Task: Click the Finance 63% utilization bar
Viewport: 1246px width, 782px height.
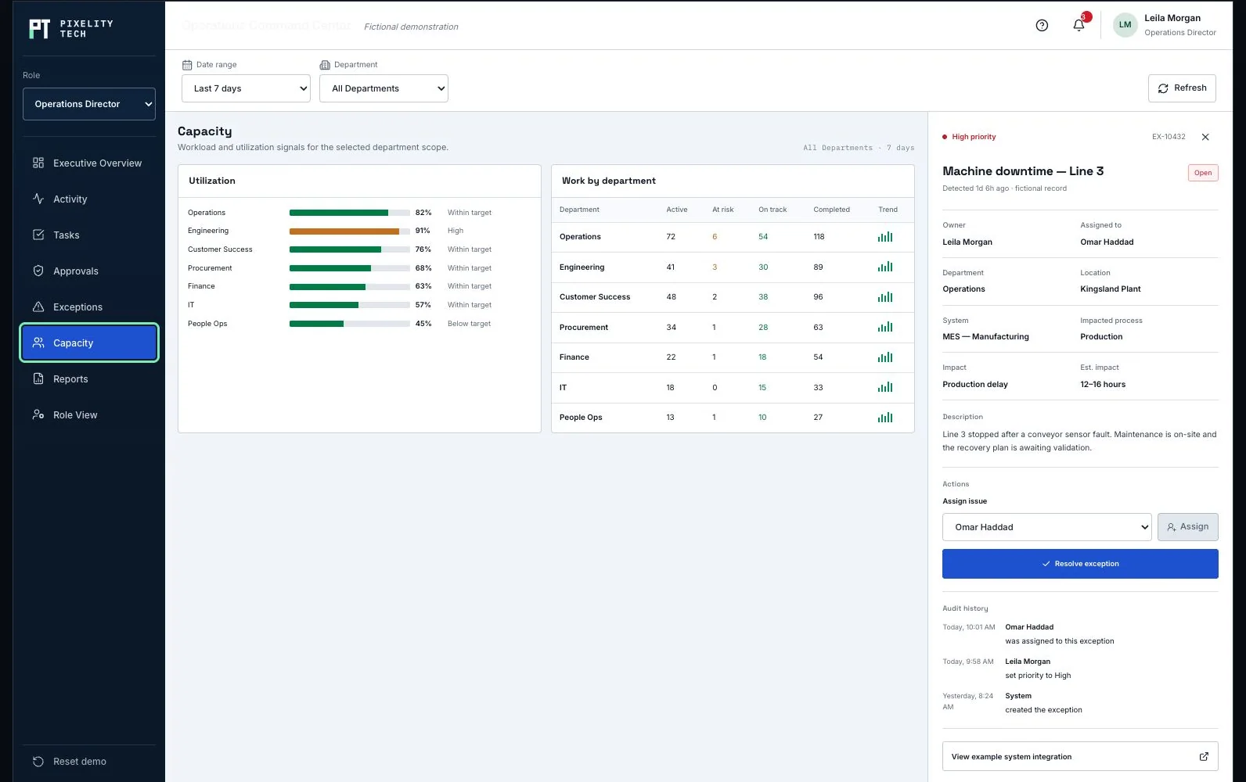Action: [350, 286]
